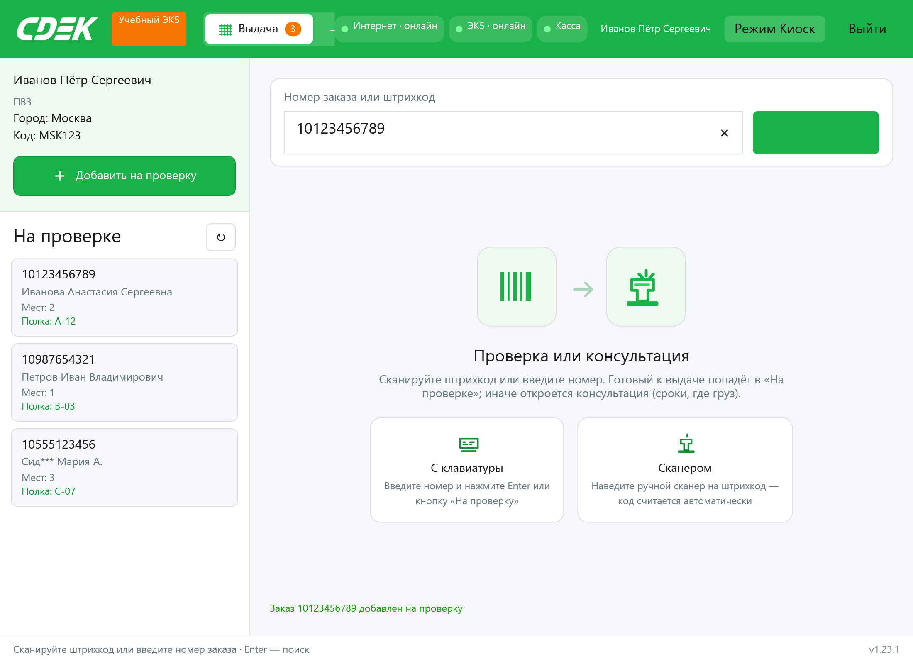The width and height of the screenshot is (913, 664).
Task: Click Полка: A-12 text
Action: (x=49, y=321)
